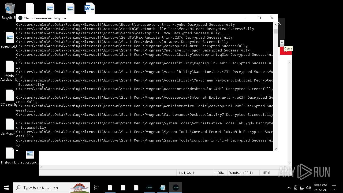This screenshot has height=193, width=343.
Task: Open the blank file icon next to Recycle Bin
Action: click(x=30, y=8)
